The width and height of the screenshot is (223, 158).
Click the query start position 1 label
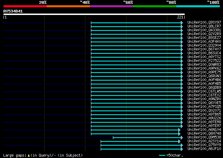tap(6, 17)
